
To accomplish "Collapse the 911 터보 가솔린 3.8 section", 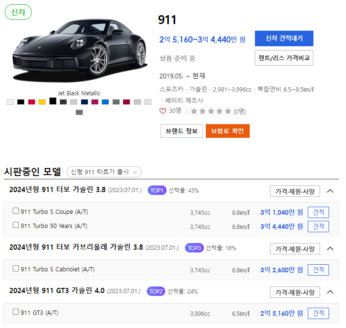I will (330, 191).
